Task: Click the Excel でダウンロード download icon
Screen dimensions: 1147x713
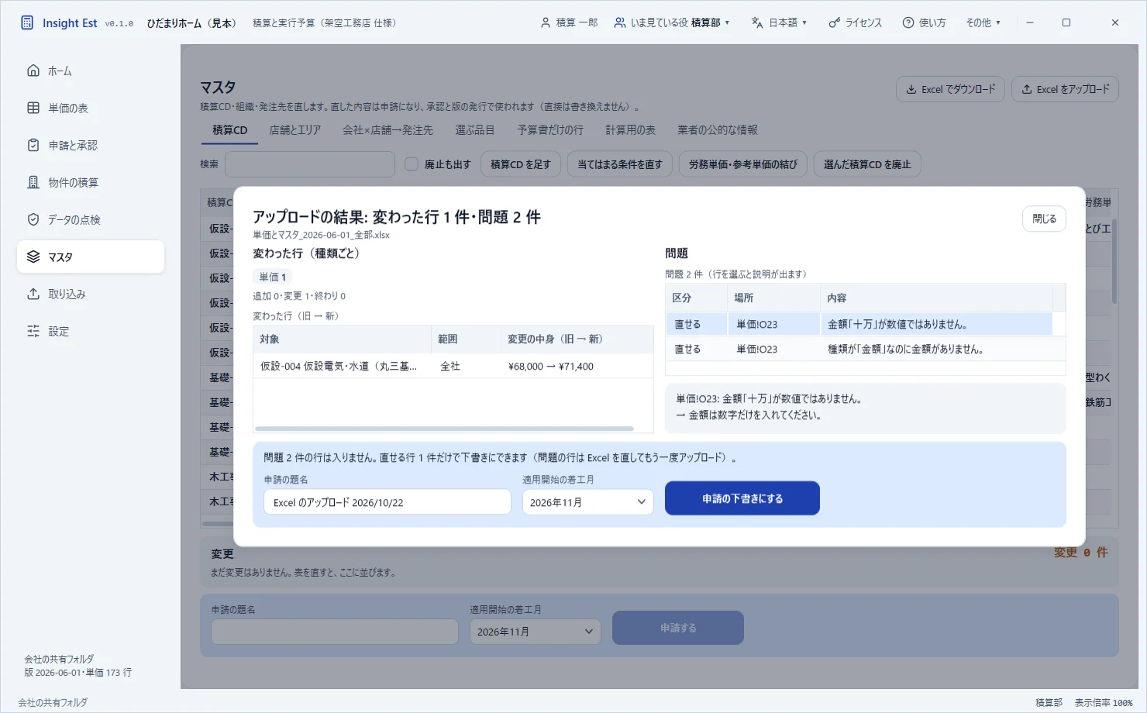Action: 911,89
